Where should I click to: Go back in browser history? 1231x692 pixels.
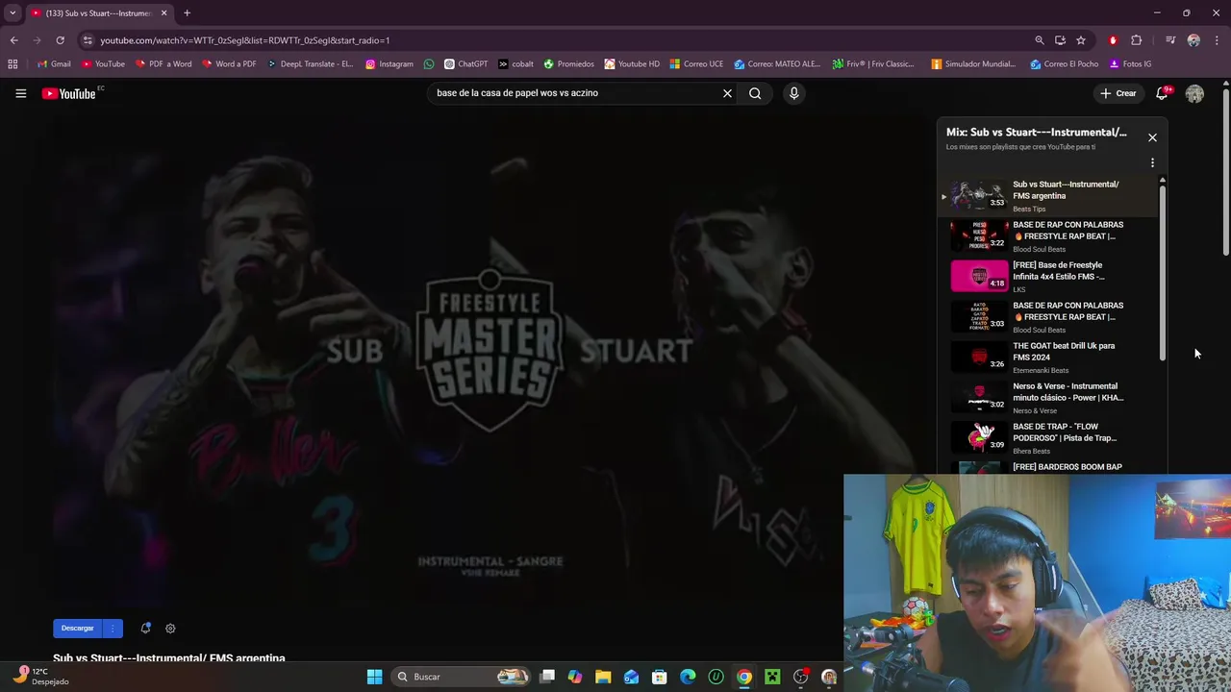[x=13, y=40]
